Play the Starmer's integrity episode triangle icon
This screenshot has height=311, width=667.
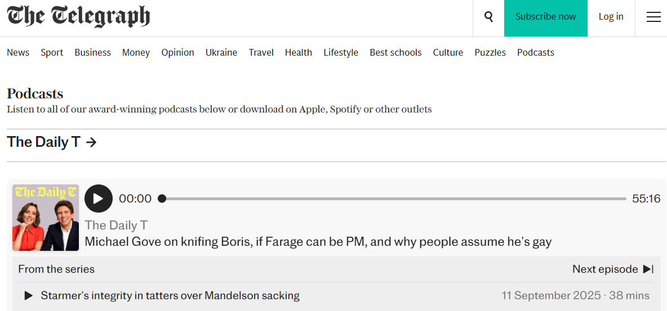coord(28,295)
